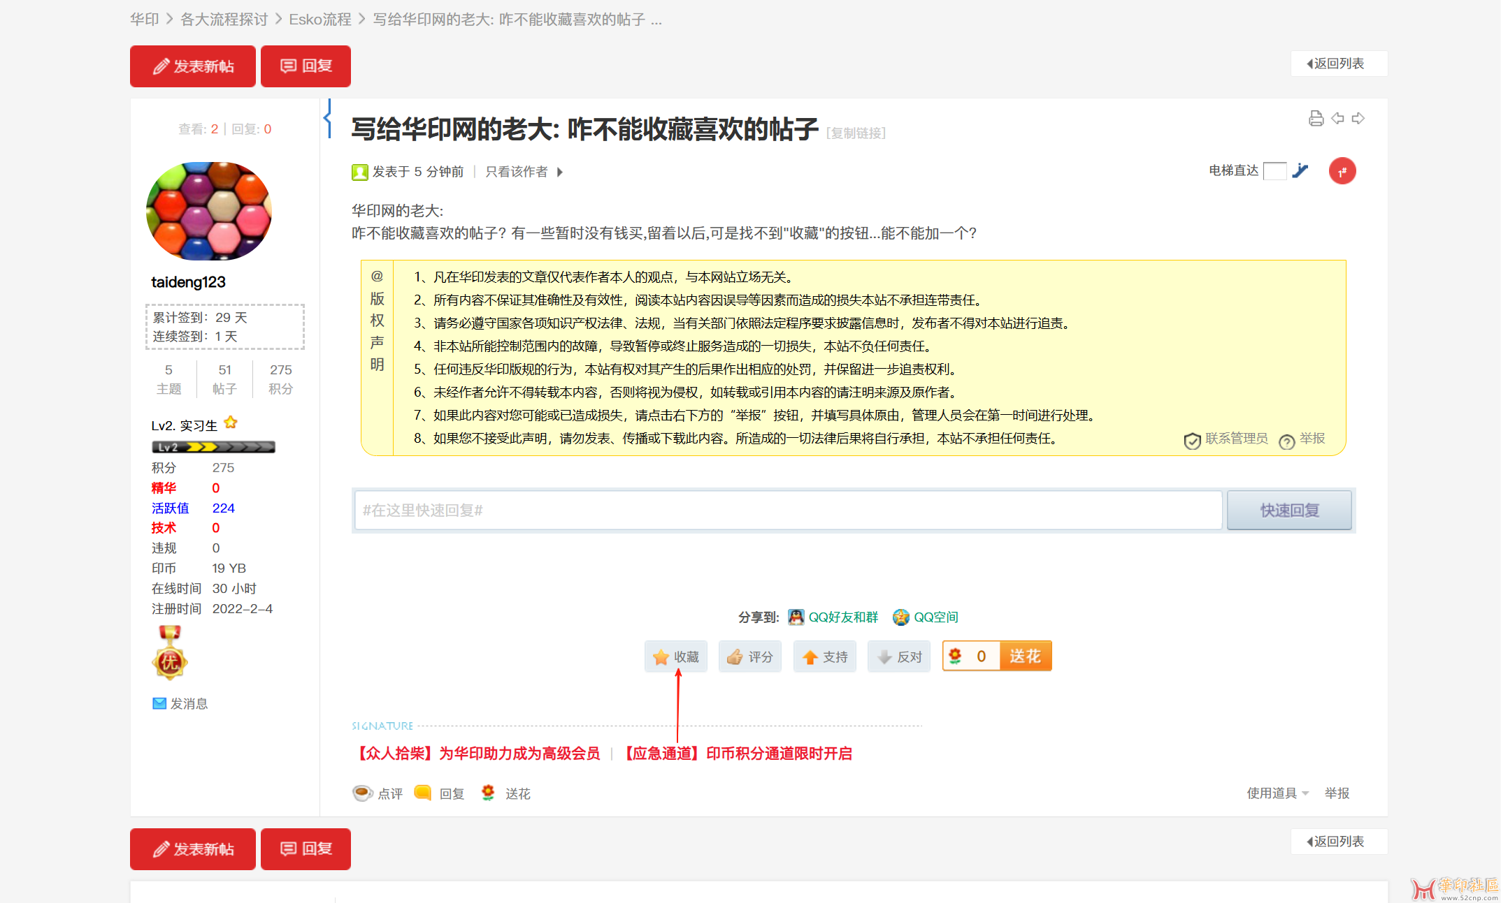Open Esko流程 in breadcrumb navigation
Screen dimensions: 1501x903
point(320,20)
